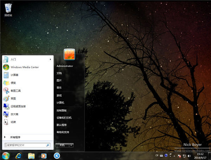Open the 放大镜 magnifier

[x=14, y=114]
